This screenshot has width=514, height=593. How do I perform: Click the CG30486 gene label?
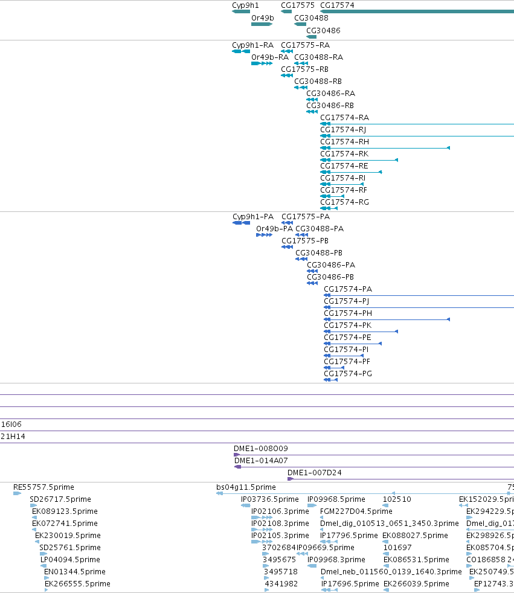pyautogui.click(x=323, y=31)
